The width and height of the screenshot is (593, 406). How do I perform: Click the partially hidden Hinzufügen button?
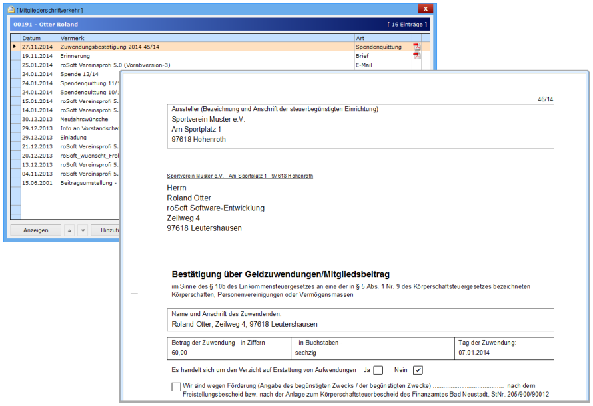click(x=105, y=230)
